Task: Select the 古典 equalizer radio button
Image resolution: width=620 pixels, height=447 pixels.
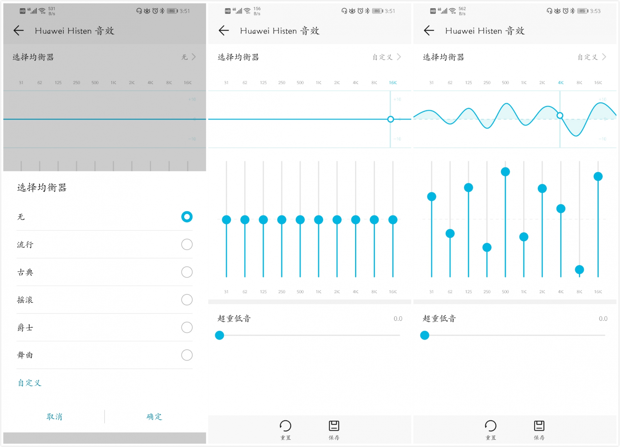Action: click(187, 272)
